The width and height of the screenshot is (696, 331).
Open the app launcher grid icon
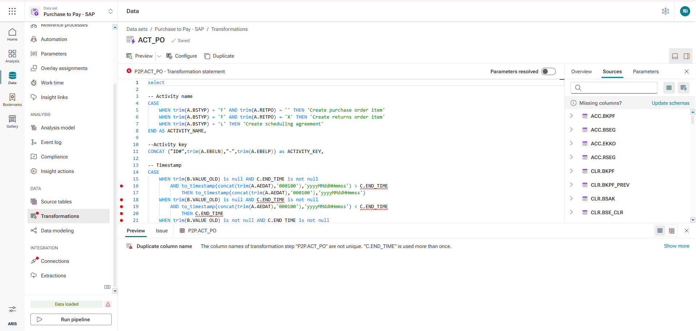[12, 11]
